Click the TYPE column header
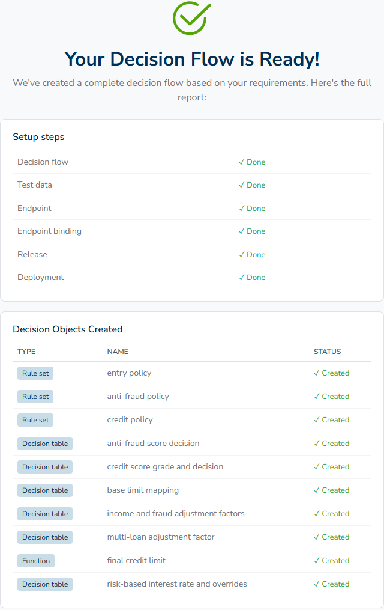 pyautogui.click(x=26, y=352)
